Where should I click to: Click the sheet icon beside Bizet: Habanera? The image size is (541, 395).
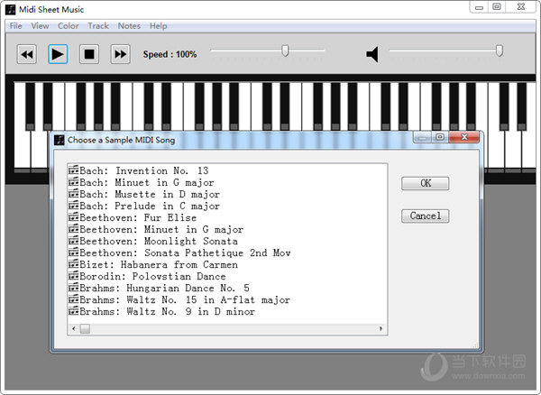point(74,264)
